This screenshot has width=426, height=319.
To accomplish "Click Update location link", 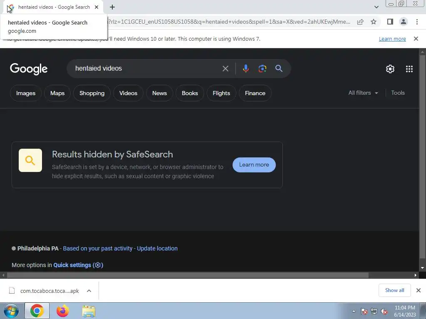I will tap(157, 248).
